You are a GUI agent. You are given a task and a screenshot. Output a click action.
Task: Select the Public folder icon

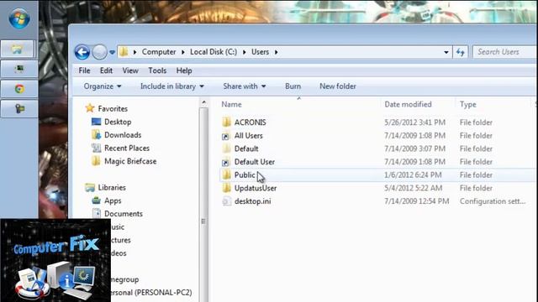226,175
